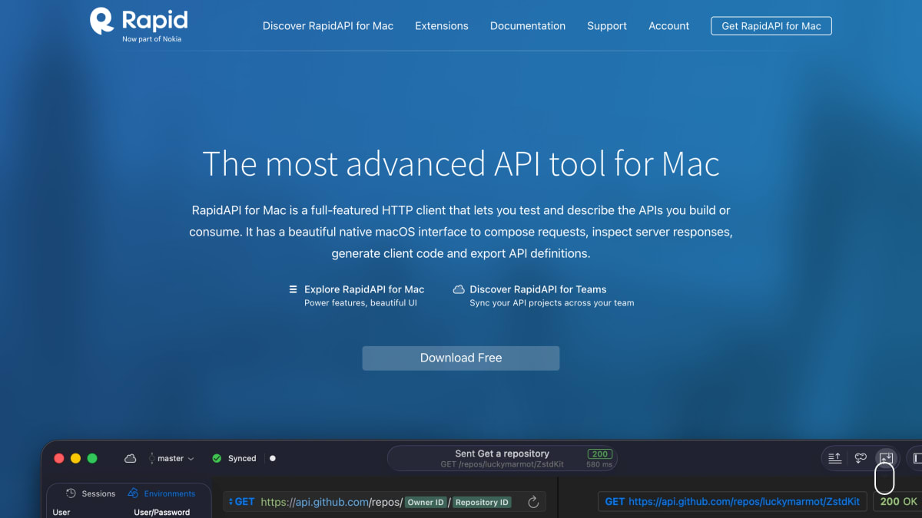Click the list icon beside Explore RapidAPI
This screenshot has width=922, height=518.
click(x=293, y=289)
